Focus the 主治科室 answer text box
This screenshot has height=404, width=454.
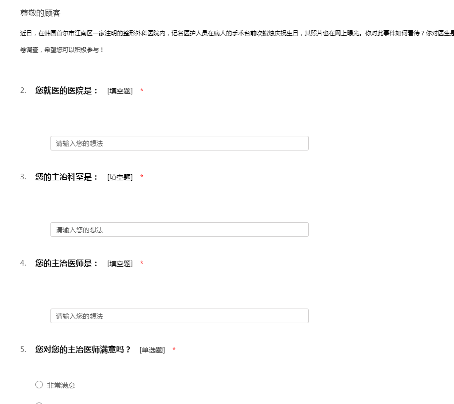tap(179, 230)
